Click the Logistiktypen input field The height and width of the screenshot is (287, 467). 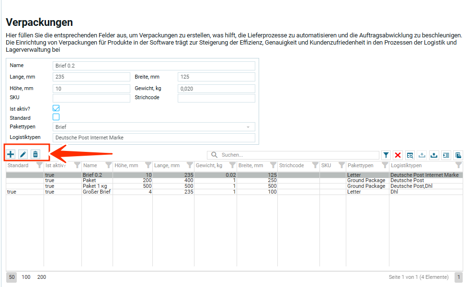[x=153, y=138]
